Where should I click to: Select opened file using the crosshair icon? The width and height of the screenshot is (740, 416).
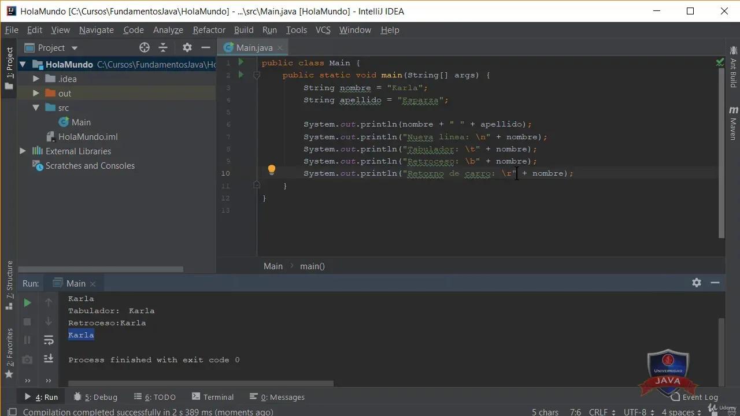pos(144,47)
